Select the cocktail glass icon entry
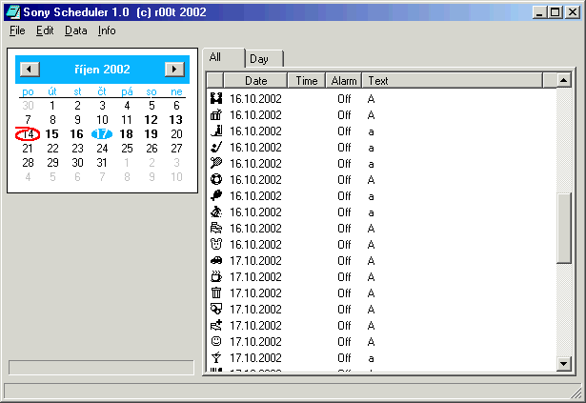Image resolution: width=586 pixels, height=403 pixels. pyautogui.click(x=216, y=358)
